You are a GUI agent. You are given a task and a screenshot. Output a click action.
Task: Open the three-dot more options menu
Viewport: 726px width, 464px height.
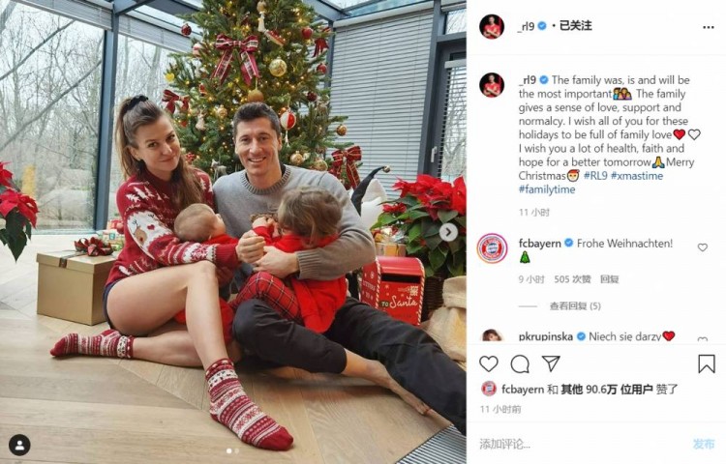[708, 27]
